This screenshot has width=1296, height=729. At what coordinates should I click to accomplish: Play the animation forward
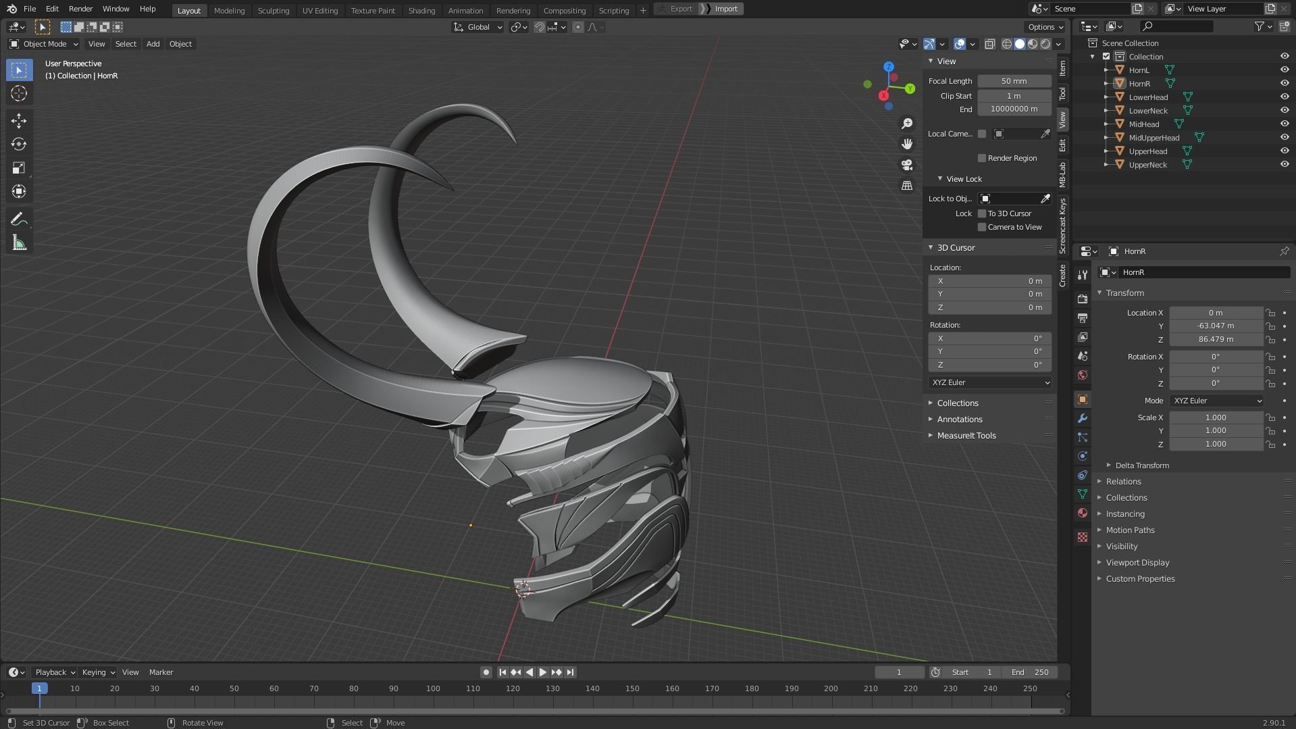542,672
